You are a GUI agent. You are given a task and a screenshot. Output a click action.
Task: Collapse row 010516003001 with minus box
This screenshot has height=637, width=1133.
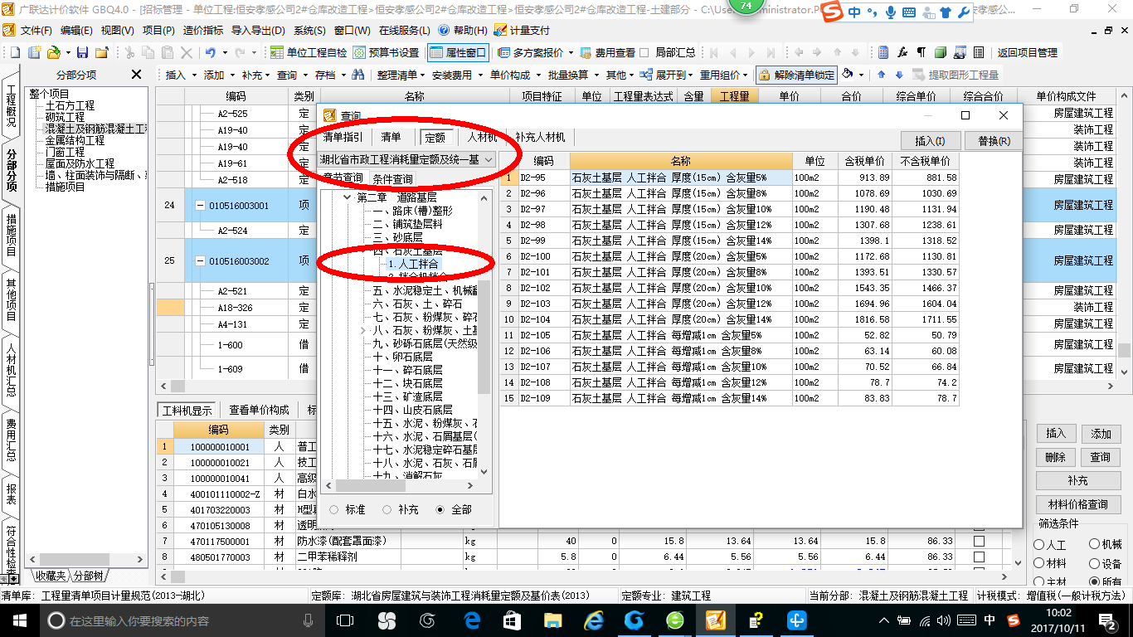pos(200,205)
